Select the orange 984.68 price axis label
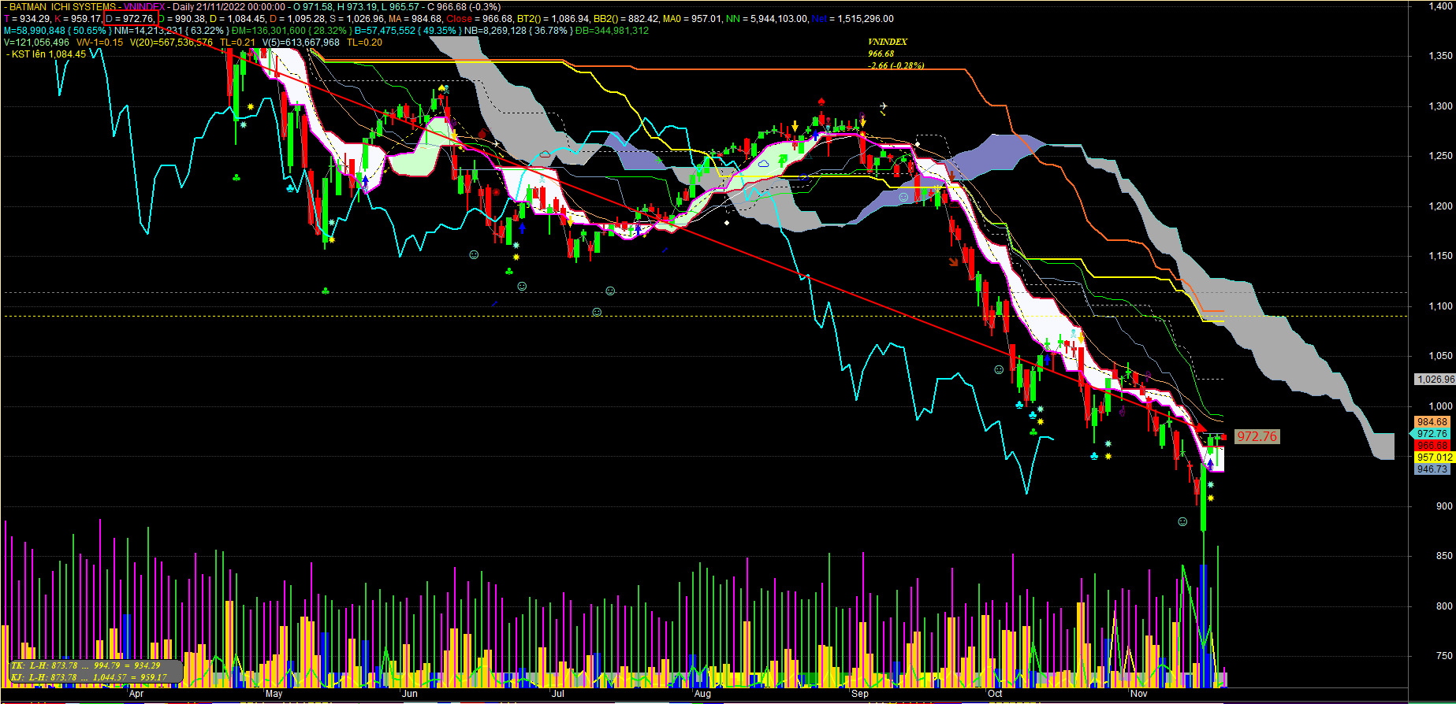The width and height of the screenshot is (1456, 704). 1432,422
